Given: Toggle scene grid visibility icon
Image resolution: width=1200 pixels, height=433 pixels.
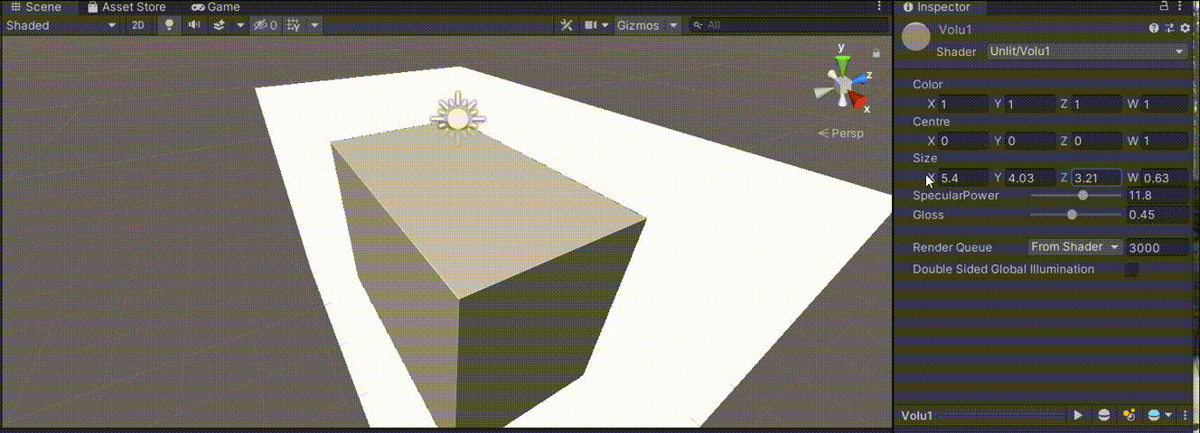Looking at the screenshot, I should 294,25.
